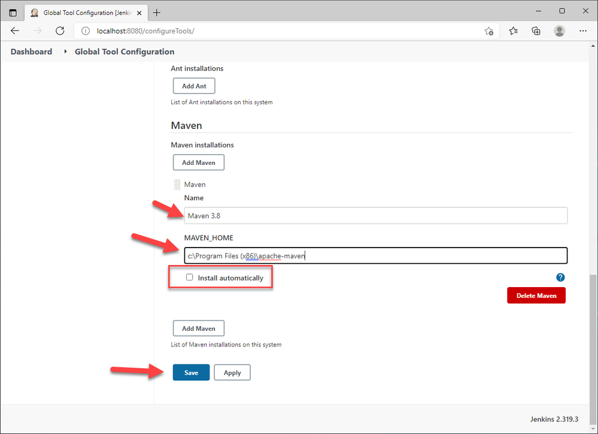The image size is (598, 434).
Task: Open help for Install automatically
Action: (x=560, y=278)
